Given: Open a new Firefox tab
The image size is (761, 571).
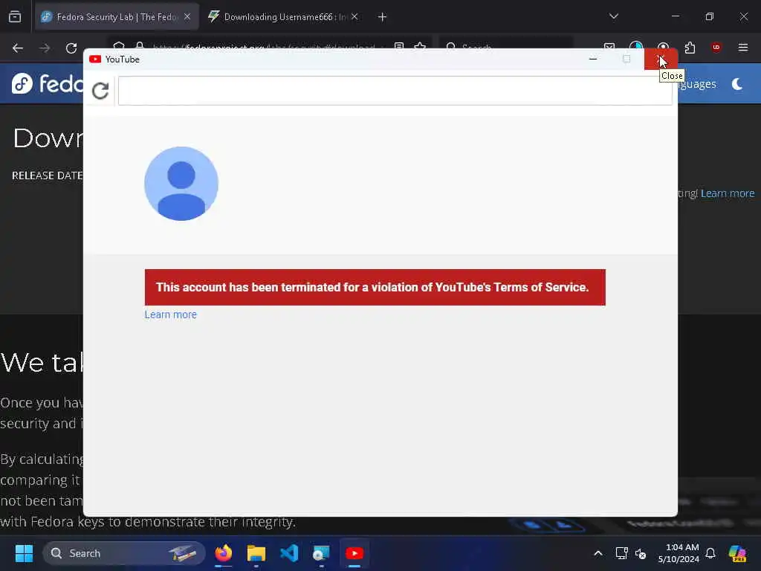Looking at the screenshot, I should 382,17.
